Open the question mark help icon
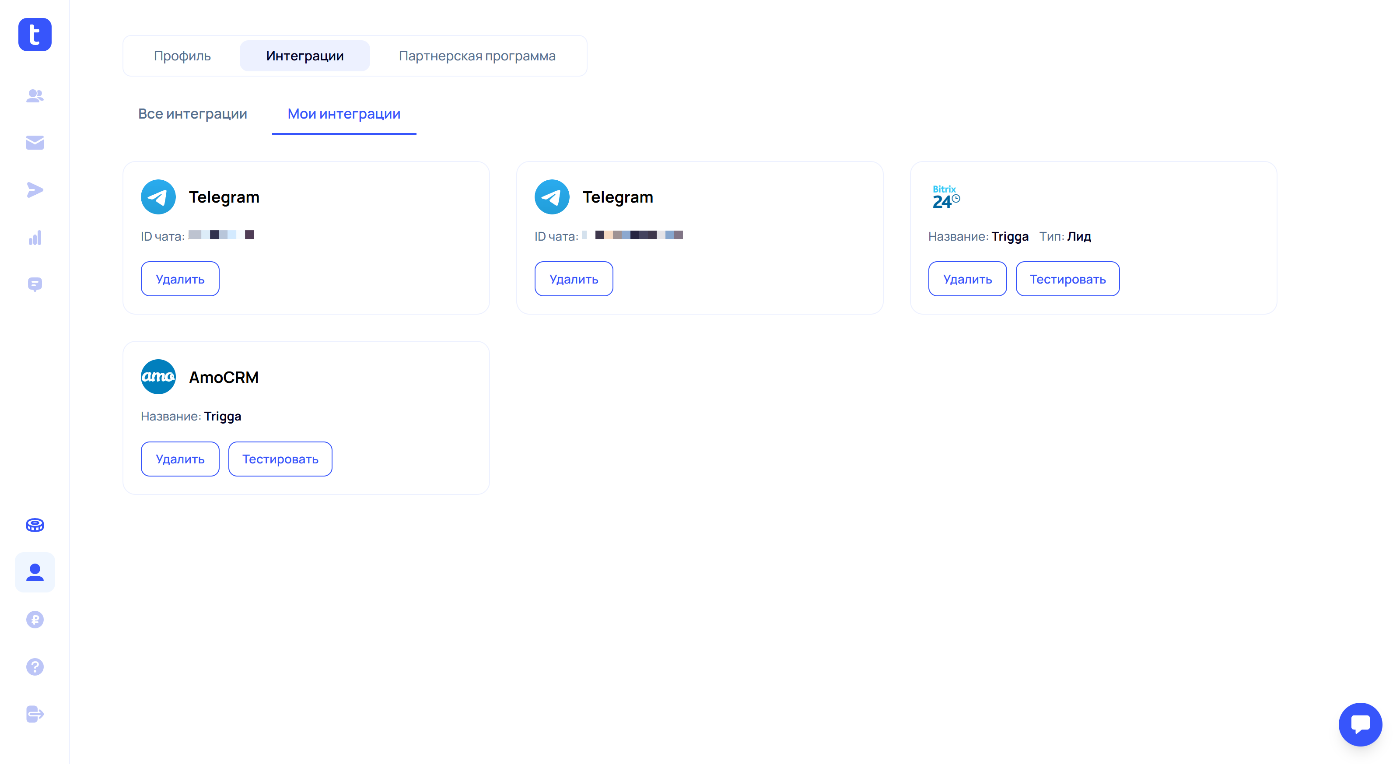 click(x=35, y=667)
